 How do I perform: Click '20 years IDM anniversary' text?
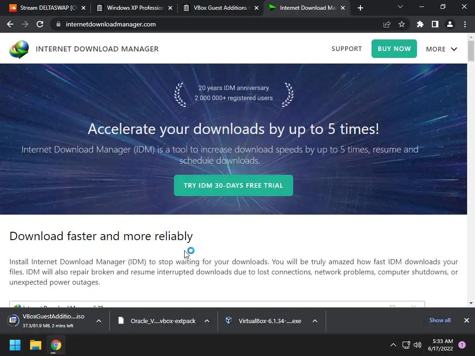[234, 88]
